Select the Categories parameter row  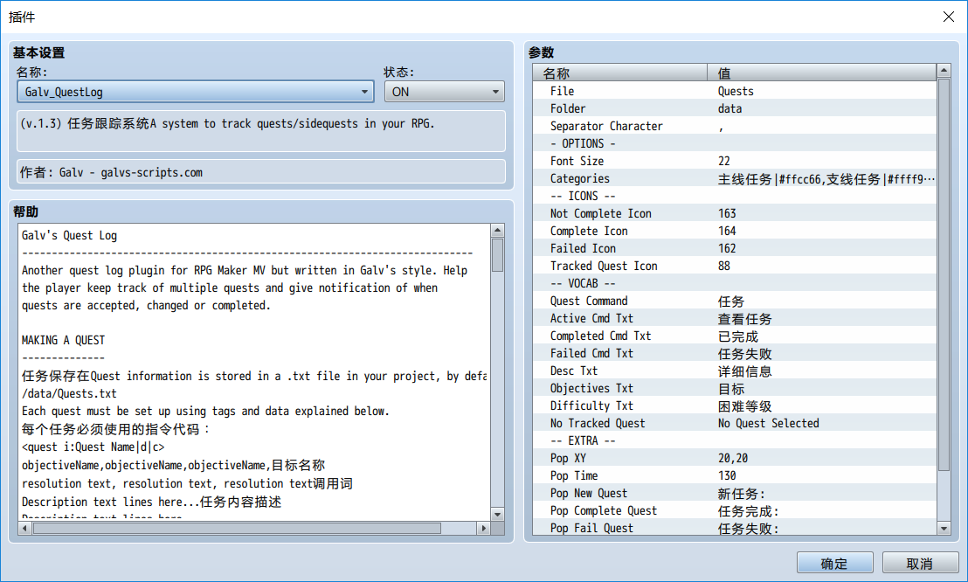[x=735, y=178]
